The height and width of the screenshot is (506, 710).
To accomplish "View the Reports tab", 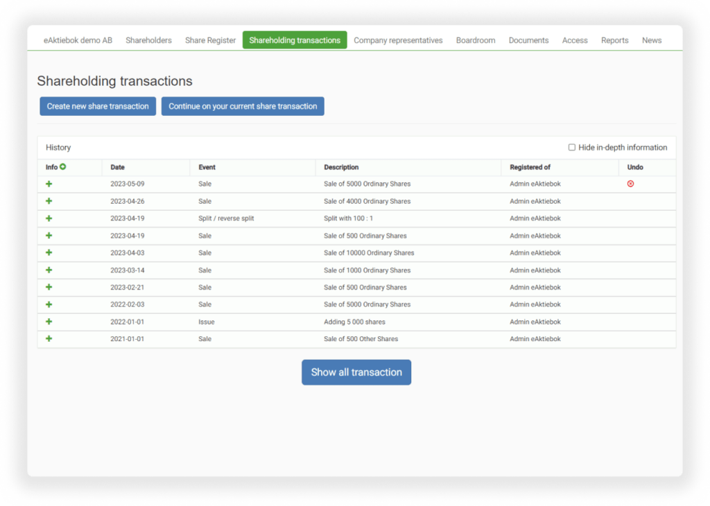I will point(614,40).
